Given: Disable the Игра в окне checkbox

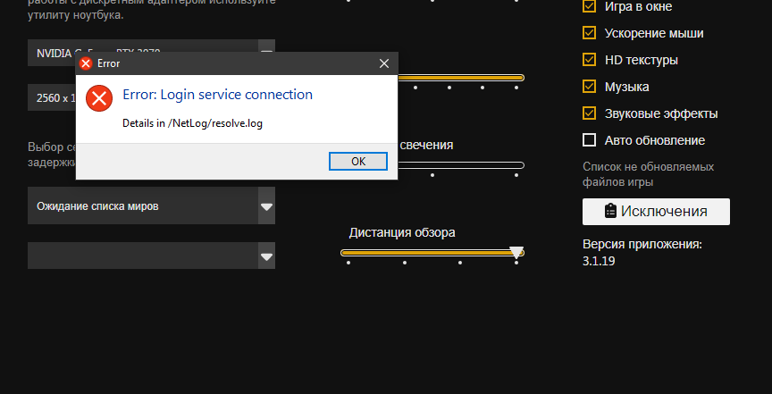Looking at the screenshot, I should point(589,6).
